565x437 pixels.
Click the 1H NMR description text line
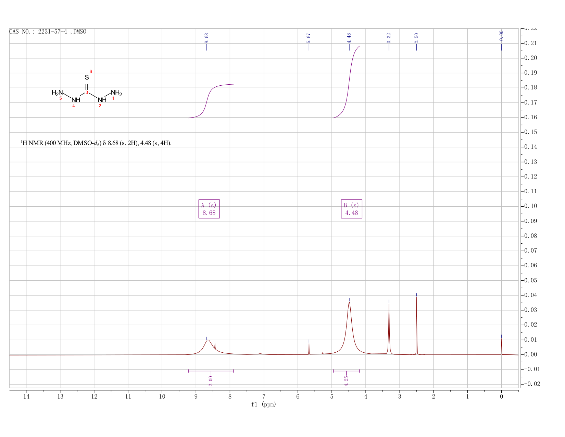pos(96,143)
